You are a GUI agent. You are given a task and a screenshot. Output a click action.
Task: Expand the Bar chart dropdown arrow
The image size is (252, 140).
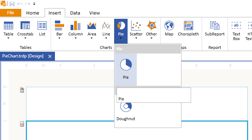coord(60,38)
